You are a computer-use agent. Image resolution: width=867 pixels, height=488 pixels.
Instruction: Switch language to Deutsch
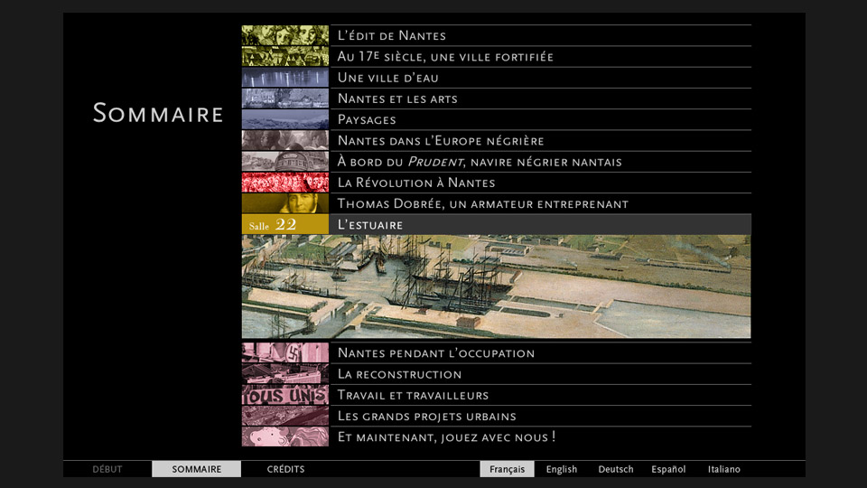(x=615, y=469)
